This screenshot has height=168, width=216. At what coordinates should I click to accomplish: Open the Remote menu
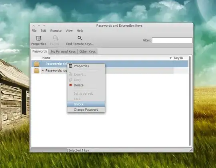[x=56, y=31]
